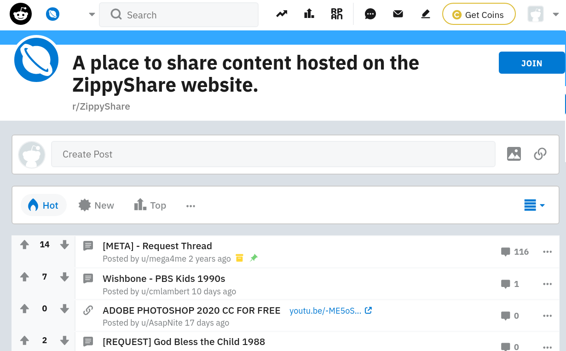Open more sort options ellipsis
The image size is (566, 351).
pos(191,206)
